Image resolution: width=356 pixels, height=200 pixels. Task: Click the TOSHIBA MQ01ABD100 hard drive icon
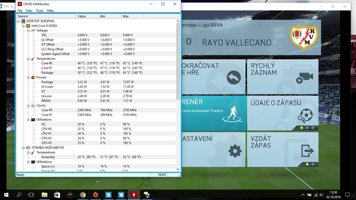click(28, 148)
